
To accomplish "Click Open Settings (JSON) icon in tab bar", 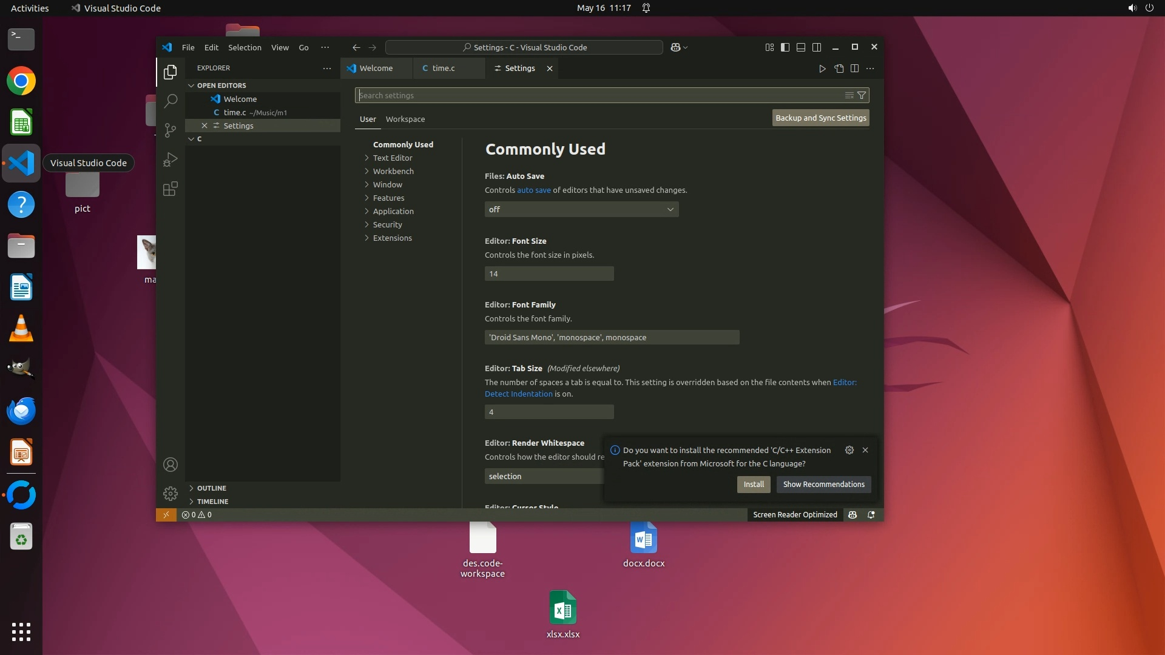I will (839, 69).
